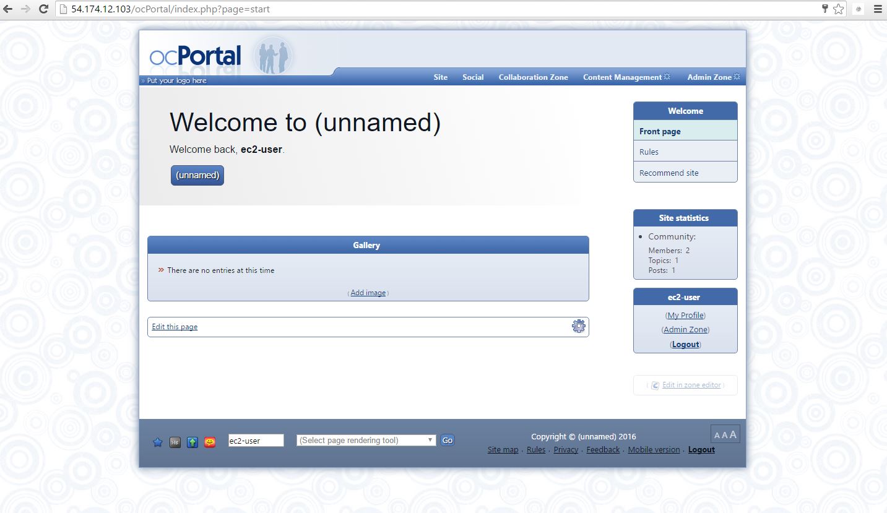The image size is (887, 513).
Task: Open the emoticon smiley icon in footer
Action: pyautogui.click(x=209, y=440)
